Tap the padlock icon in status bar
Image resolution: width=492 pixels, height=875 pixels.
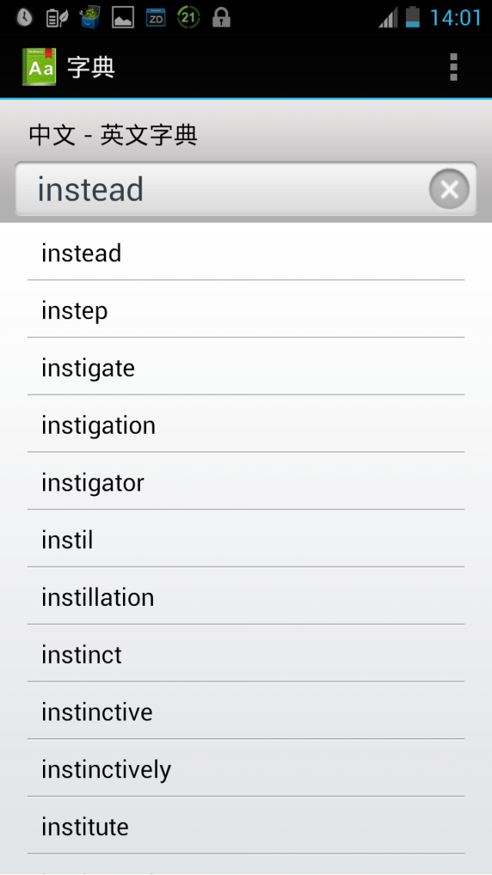point(221,18)
